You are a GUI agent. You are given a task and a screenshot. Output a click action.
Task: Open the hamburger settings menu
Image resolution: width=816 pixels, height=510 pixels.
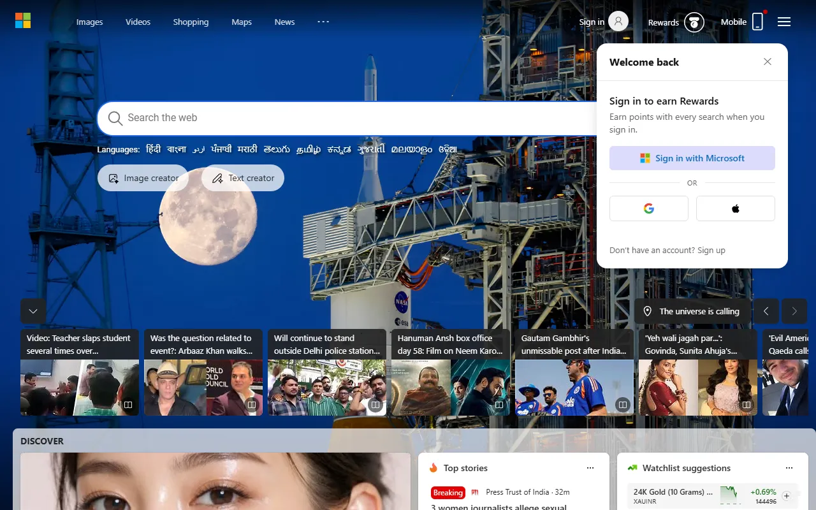pyautogui.click(x=784, y=22)
